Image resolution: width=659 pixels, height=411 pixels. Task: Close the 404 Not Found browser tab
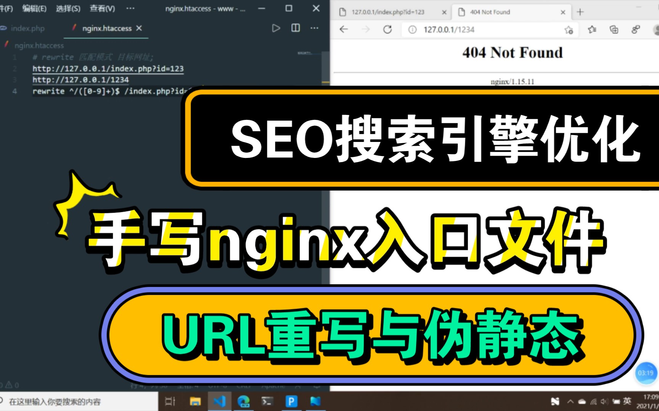click(x=563, y=12)
